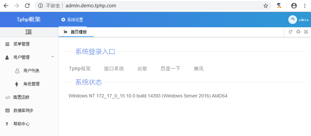The height and width of the screenshot is (136, 311).
Task: Bookmark this page with the star icon
Action: click(266, 6)
